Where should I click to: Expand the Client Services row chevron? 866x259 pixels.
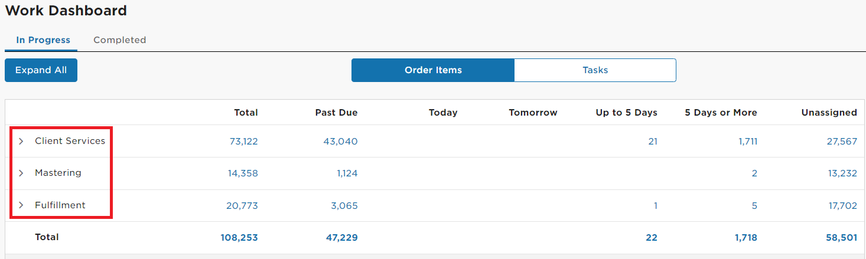21,141
